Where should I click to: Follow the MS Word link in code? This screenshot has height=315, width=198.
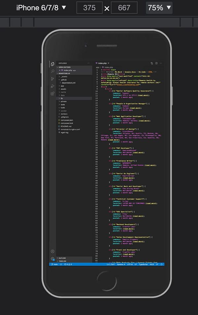118,72
